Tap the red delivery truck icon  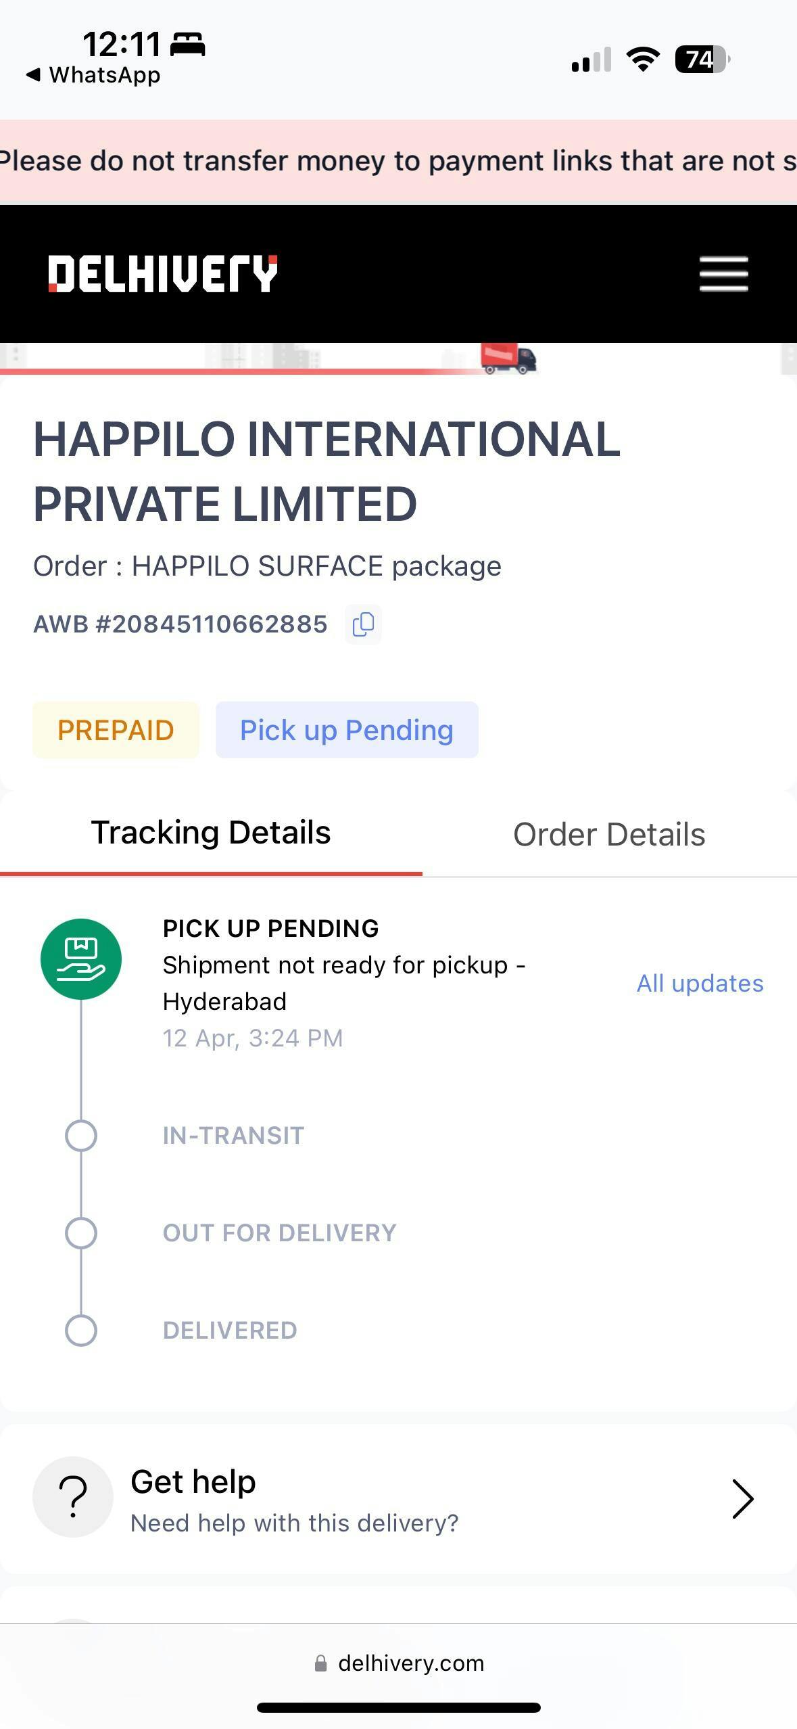click(508, 358)
